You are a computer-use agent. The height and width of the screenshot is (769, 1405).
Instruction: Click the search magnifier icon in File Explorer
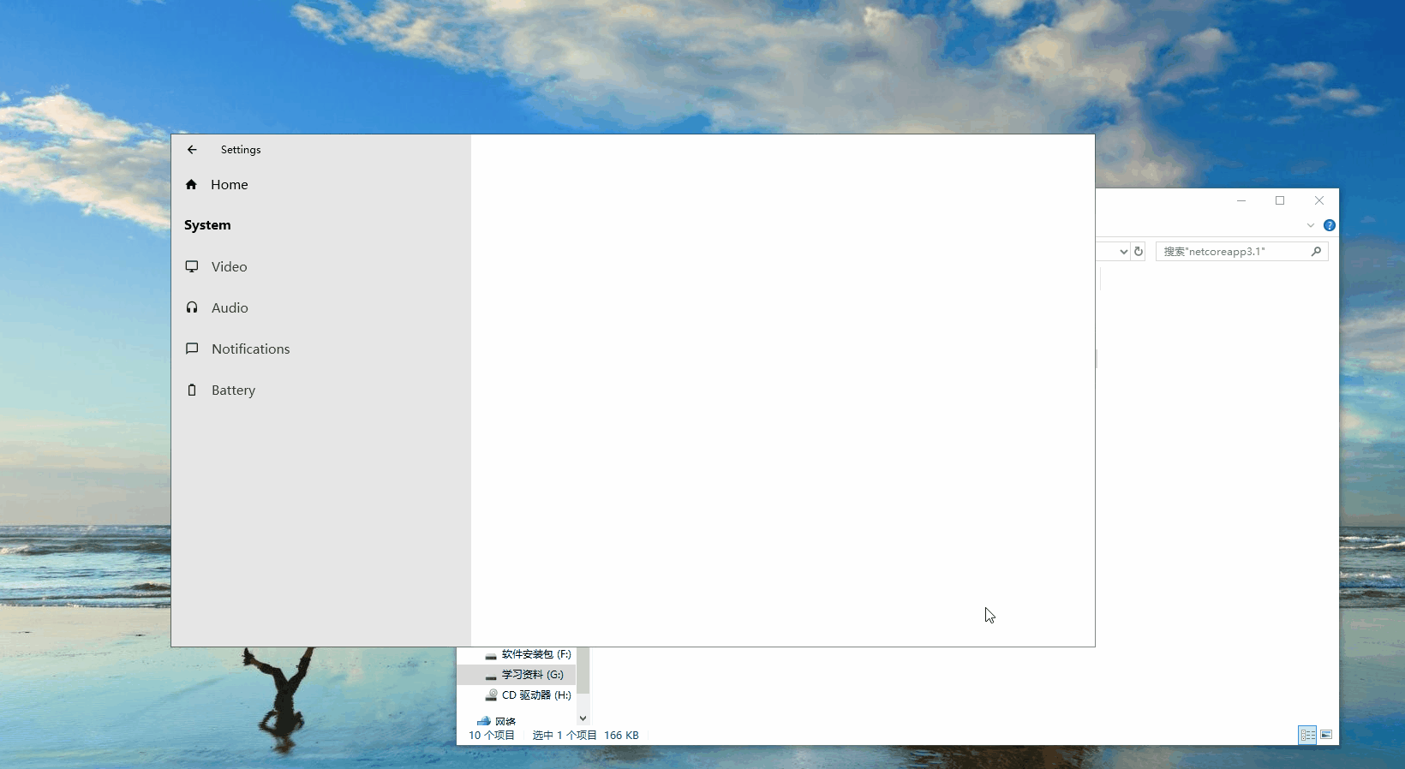coord(1317,251)
